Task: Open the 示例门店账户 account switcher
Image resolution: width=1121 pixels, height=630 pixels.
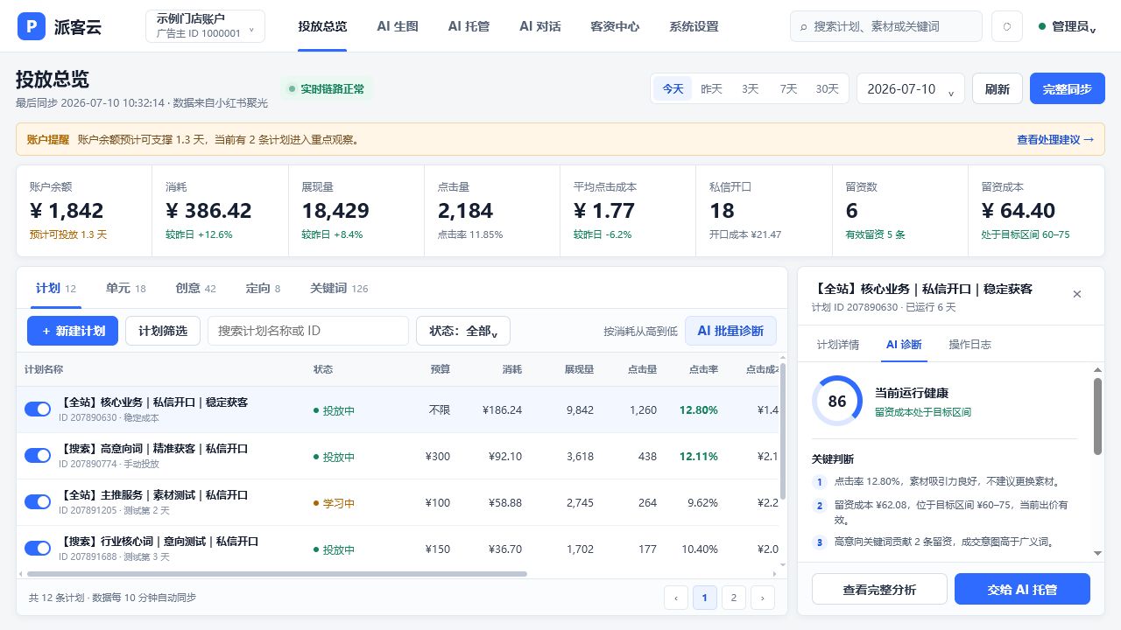Action: point(205,26)
